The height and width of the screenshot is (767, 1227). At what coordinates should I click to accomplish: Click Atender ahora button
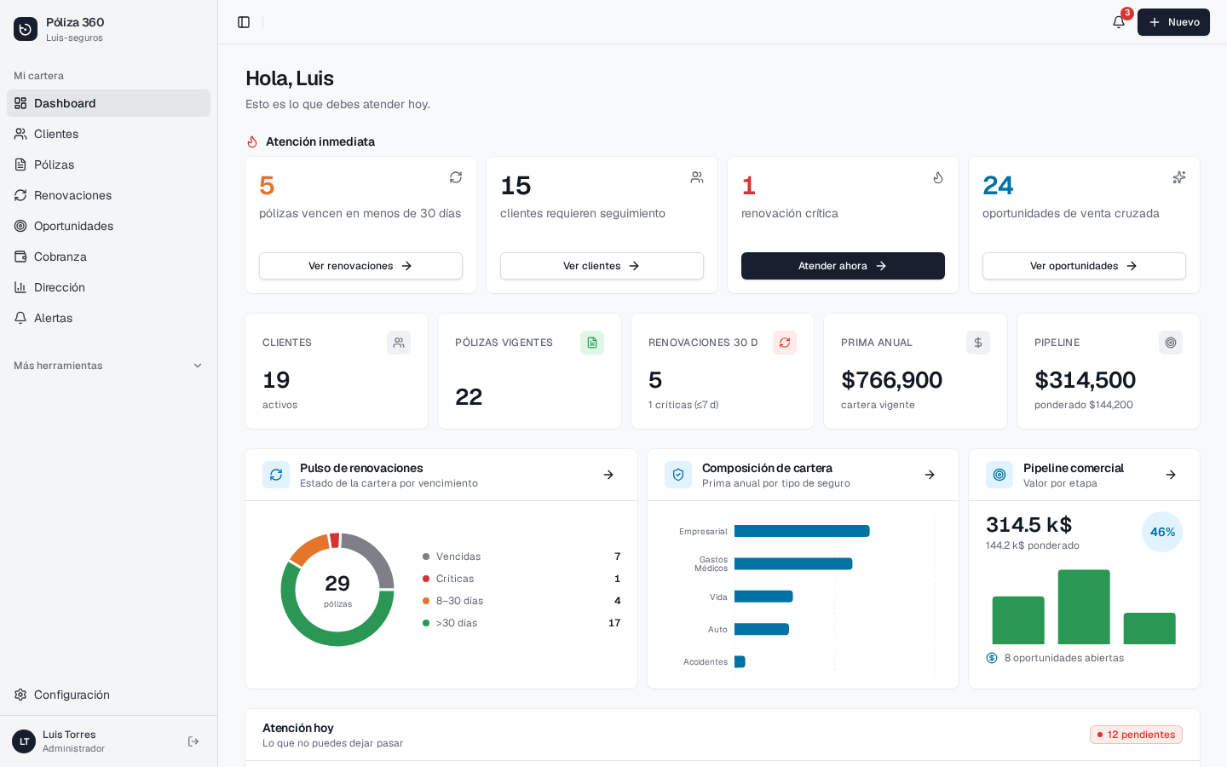coord(843,266)
